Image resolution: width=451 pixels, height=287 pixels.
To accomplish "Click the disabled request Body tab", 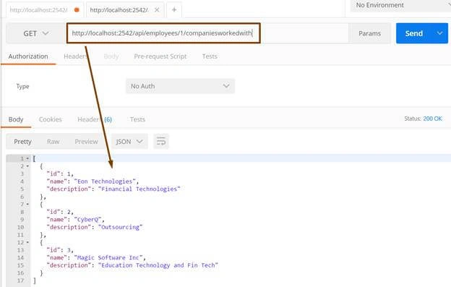I will click(x=111, y=56).
